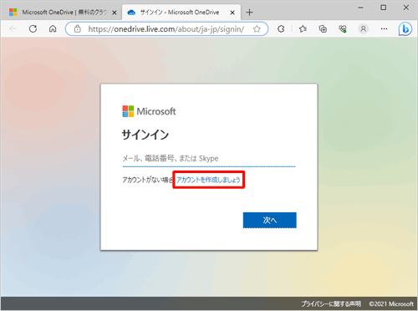Open the Browser essentials heart icon
The width and height of the screenshot is (418, 311).
pos(343,28)
